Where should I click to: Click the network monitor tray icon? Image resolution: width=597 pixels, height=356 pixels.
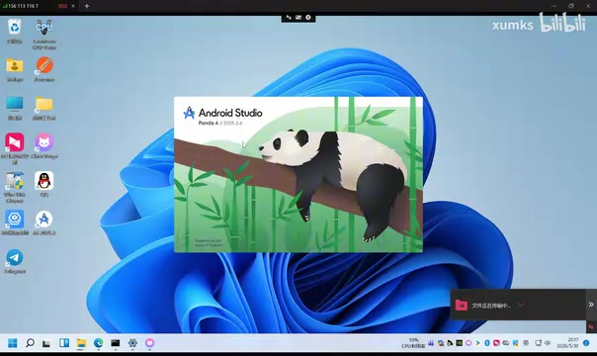click(x=538, y=343)
